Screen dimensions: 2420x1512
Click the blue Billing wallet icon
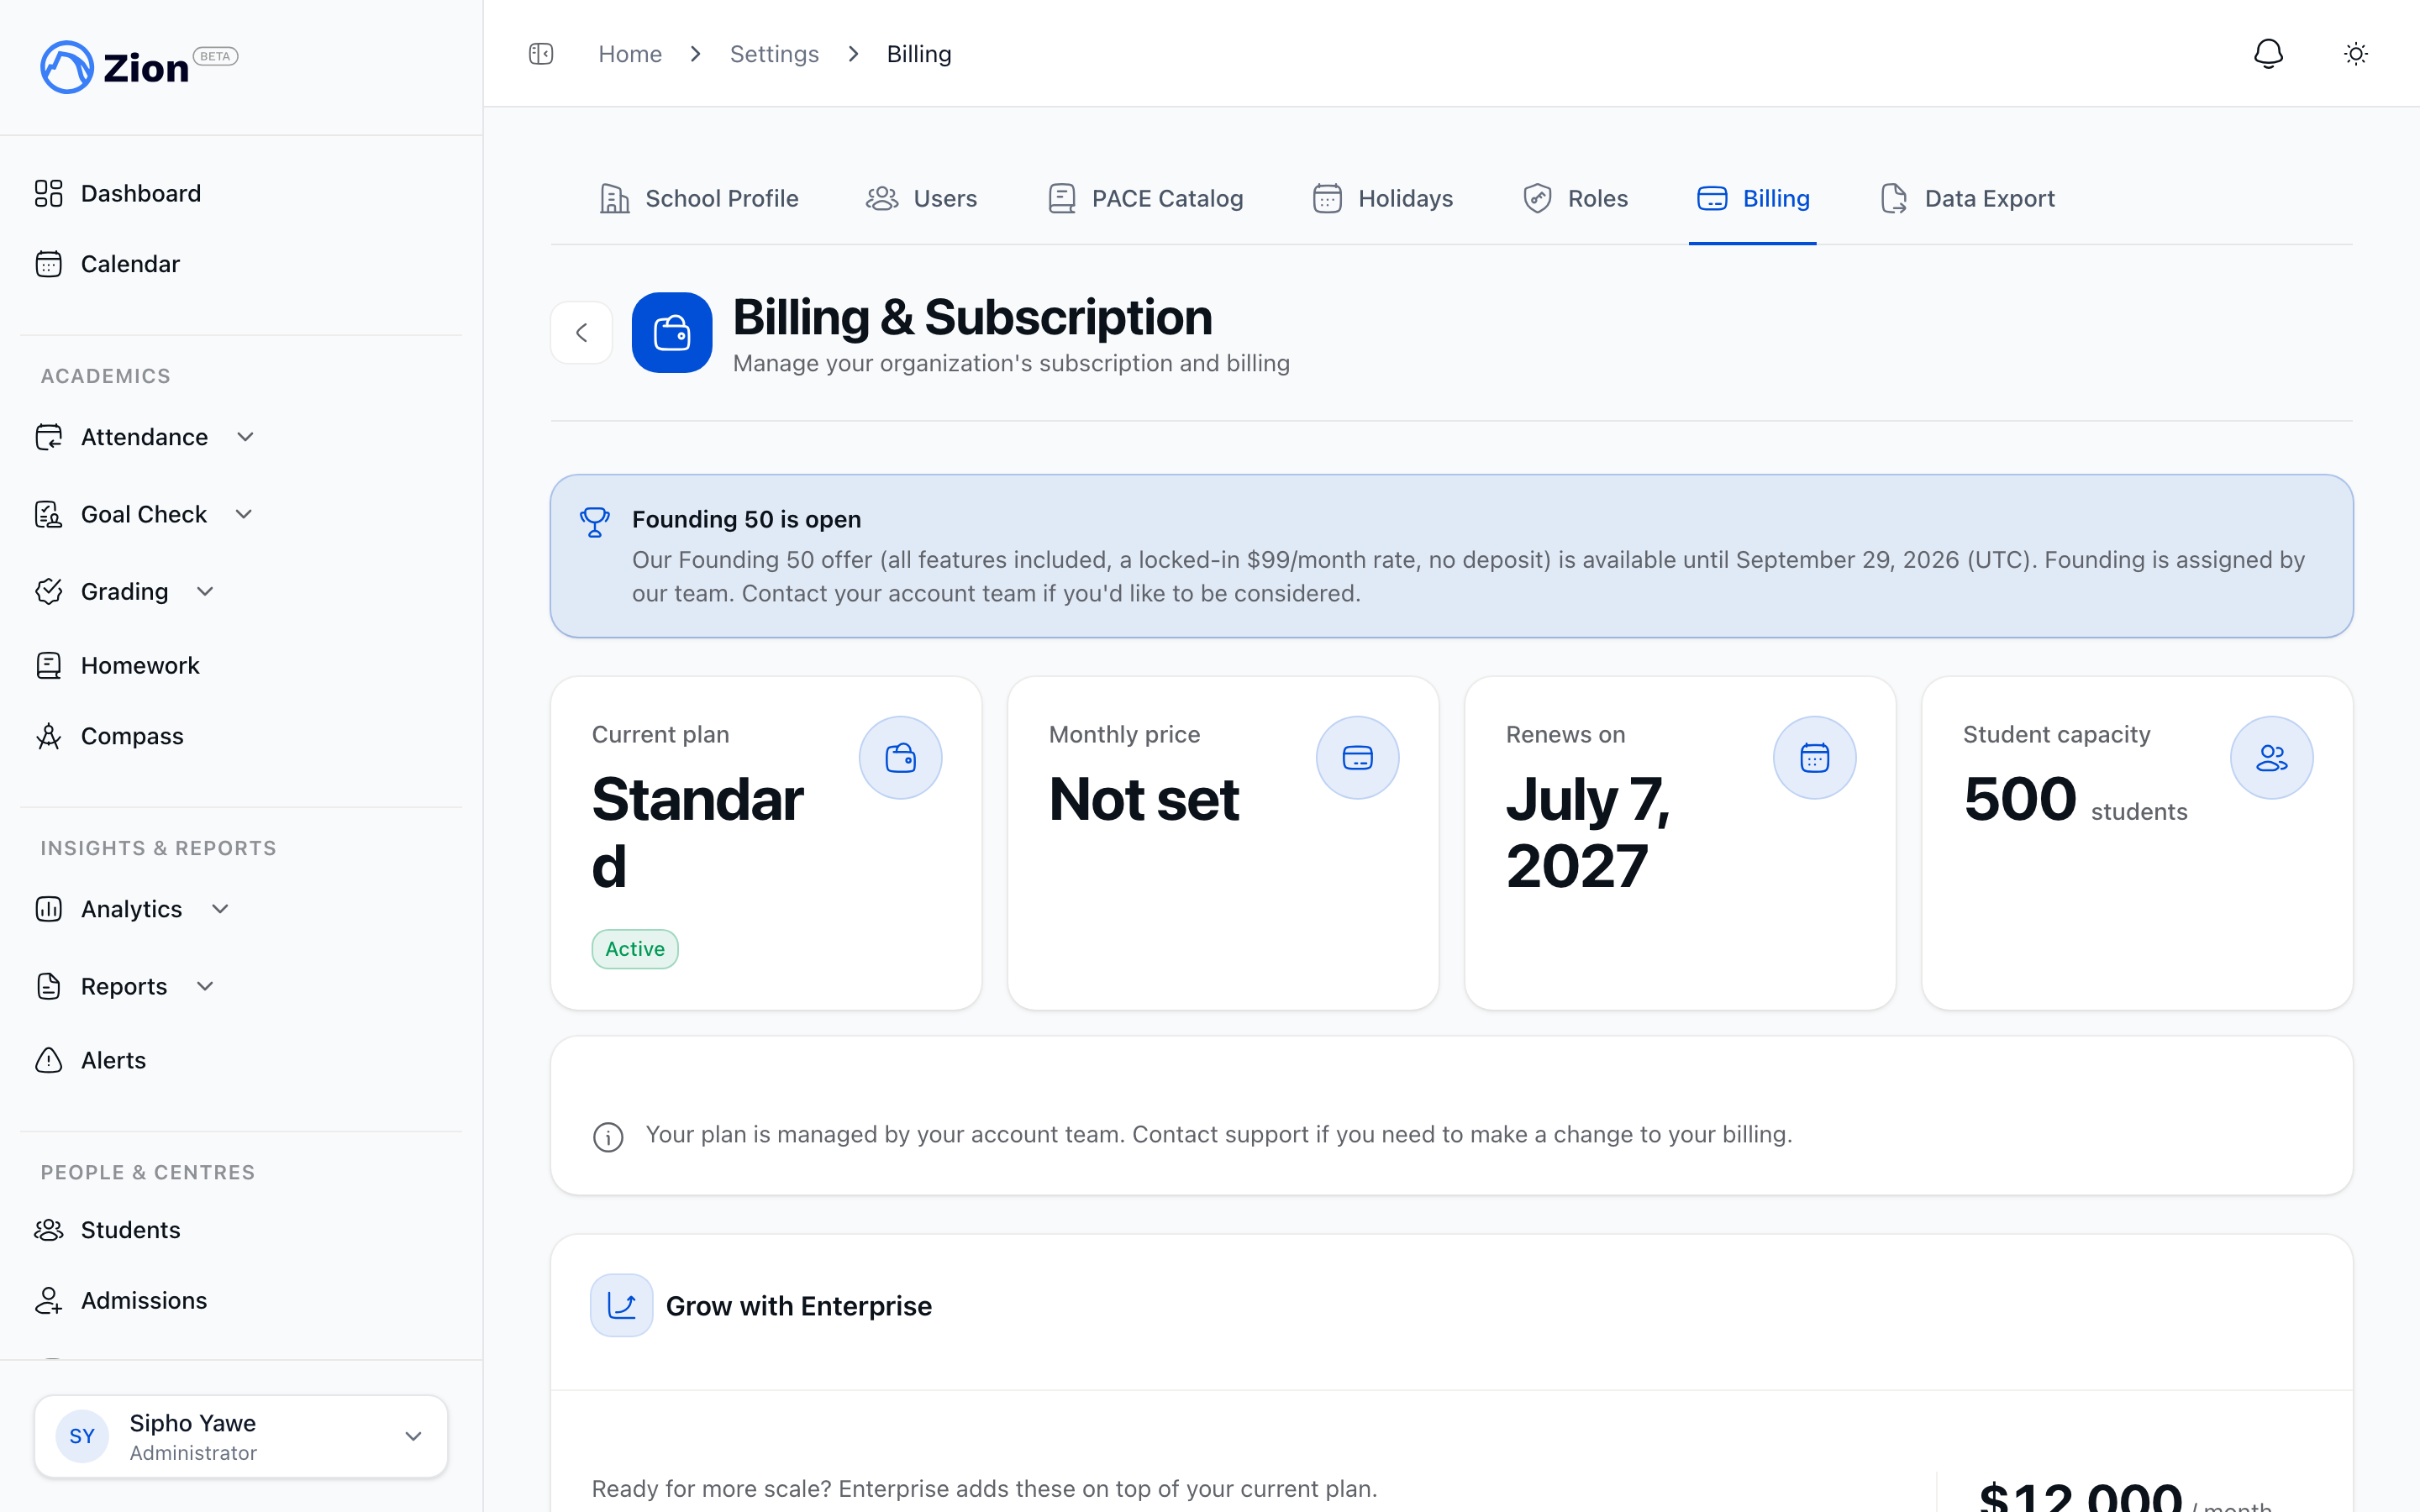pyautogui.click(x=672, y=333)
